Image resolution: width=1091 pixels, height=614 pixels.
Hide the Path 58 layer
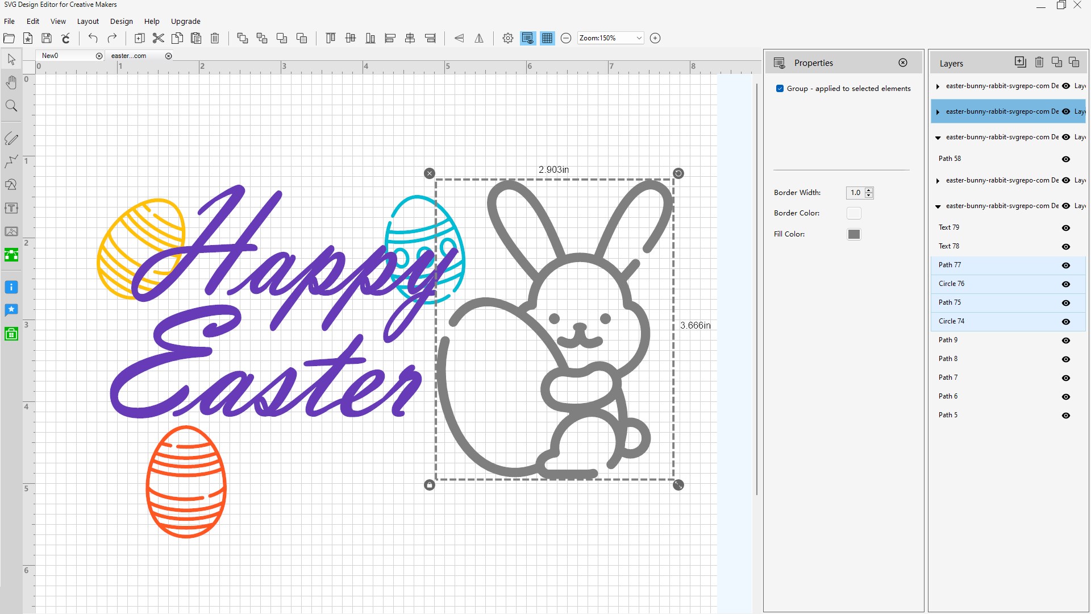tap(1066, 159)
